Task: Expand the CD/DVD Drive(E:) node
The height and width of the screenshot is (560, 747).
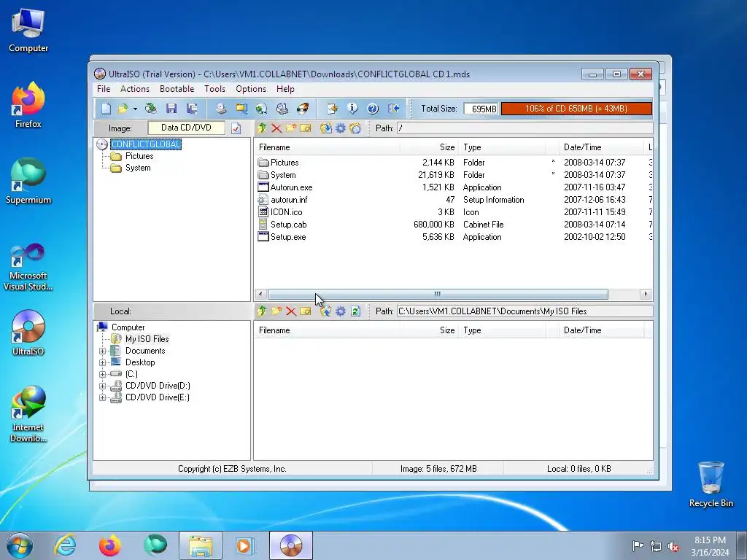Action: (102, 397)
